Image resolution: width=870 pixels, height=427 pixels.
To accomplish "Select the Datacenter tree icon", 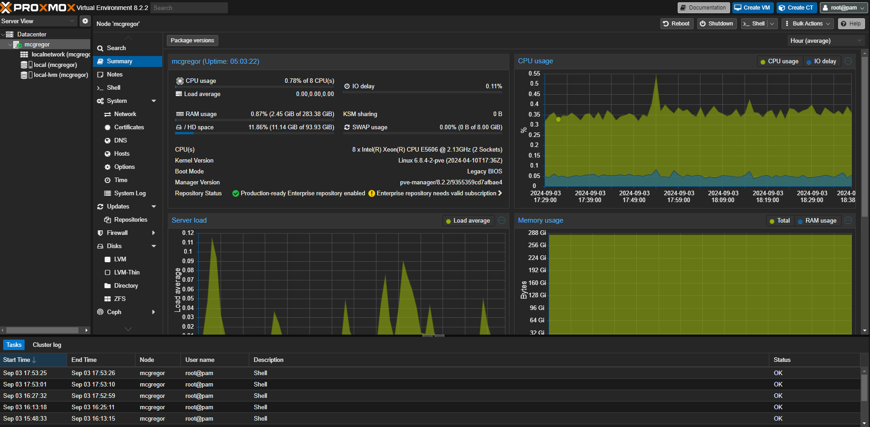I will (x=10, y=34).
